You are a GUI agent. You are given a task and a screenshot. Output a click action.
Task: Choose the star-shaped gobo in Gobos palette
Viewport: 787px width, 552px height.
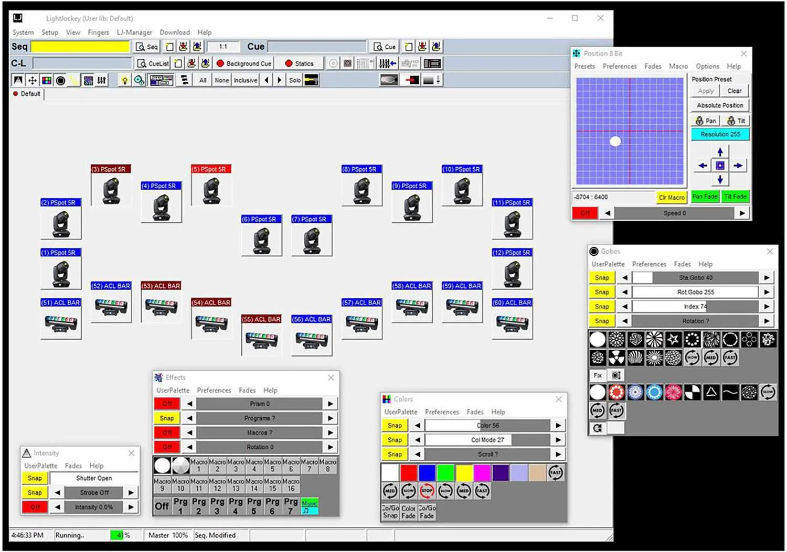click(x=673, y=339)
